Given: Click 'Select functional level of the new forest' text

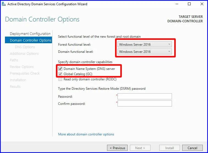Looking at the screenshot, I should [99, 37].
